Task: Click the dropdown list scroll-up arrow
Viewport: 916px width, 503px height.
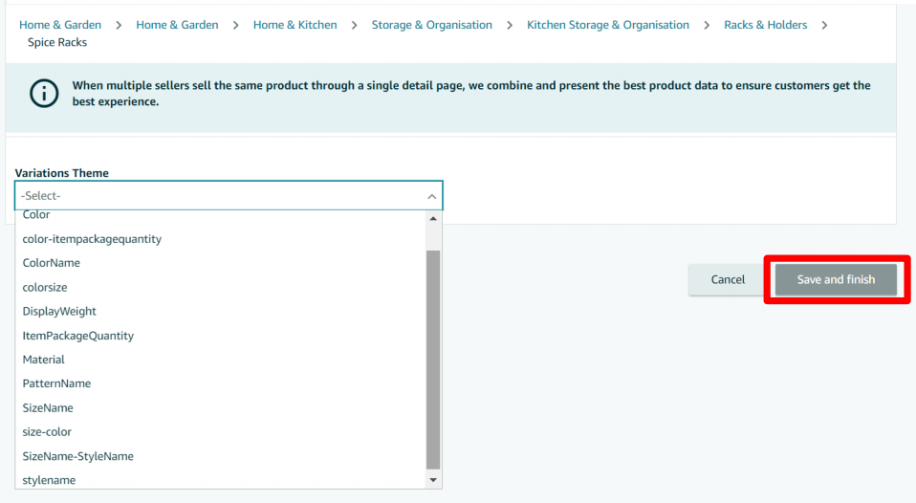Action: pyautogui.click(x=433, y=219)
